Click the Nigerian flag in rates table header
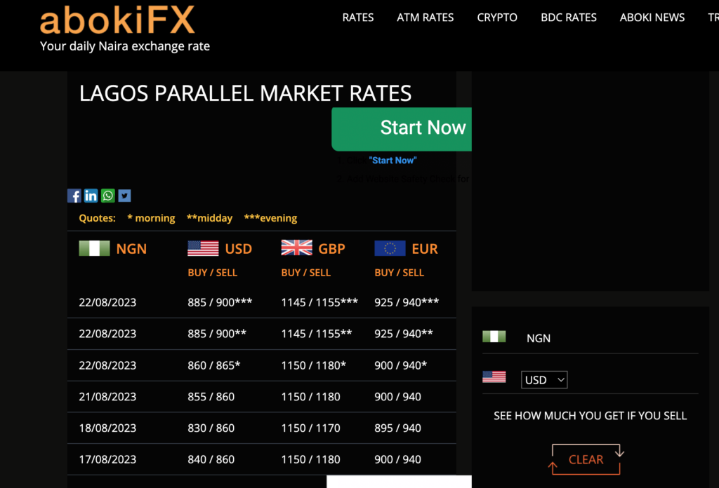This screenshot has height=488, width=719. click(x=94, y=248)
